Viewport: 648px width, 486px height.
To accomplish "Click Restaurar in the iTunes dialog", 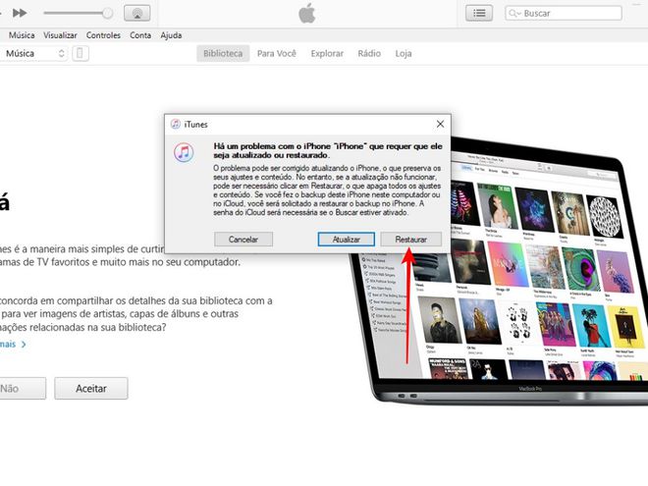I will pyautogui.click(x=410, y=240).
